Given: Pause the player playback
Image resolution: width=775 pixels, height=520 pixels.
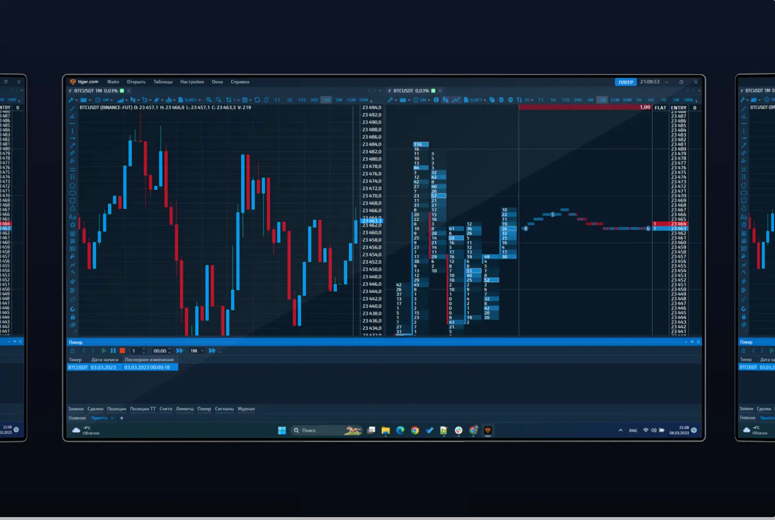Looking at the screenshot, I should pyautogui.click(x=113, y=351).
